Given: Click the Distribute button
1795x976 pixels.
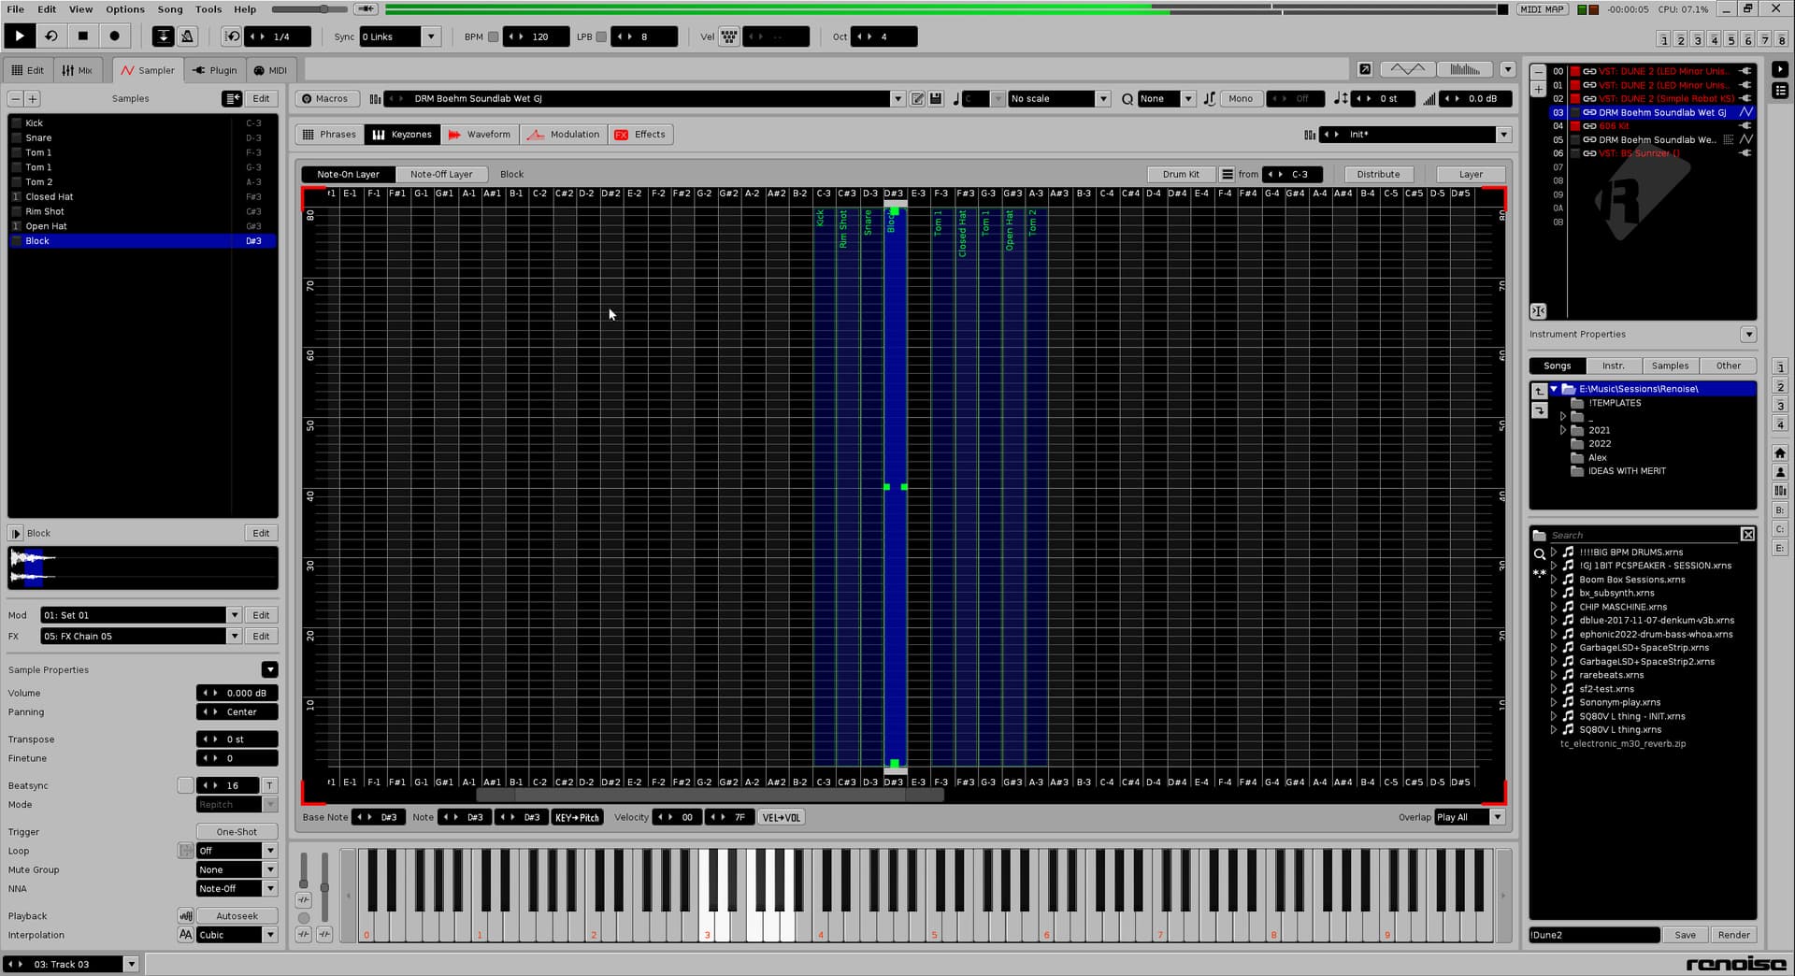Looking at the screenshot, I should [1378, 174].
